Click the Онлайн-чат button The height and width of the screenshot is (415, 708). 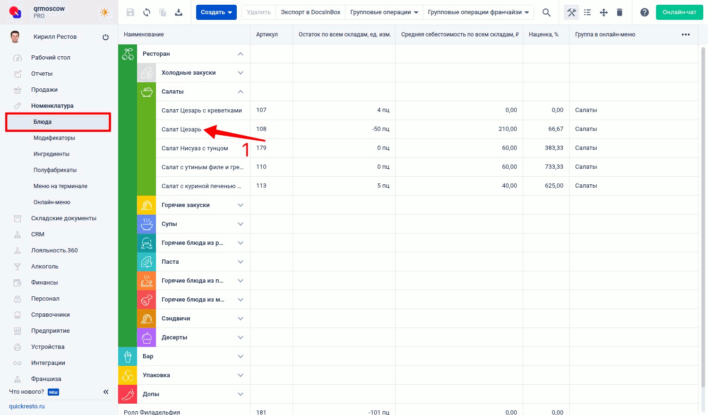pyautogui.click(x=679, y=12)
